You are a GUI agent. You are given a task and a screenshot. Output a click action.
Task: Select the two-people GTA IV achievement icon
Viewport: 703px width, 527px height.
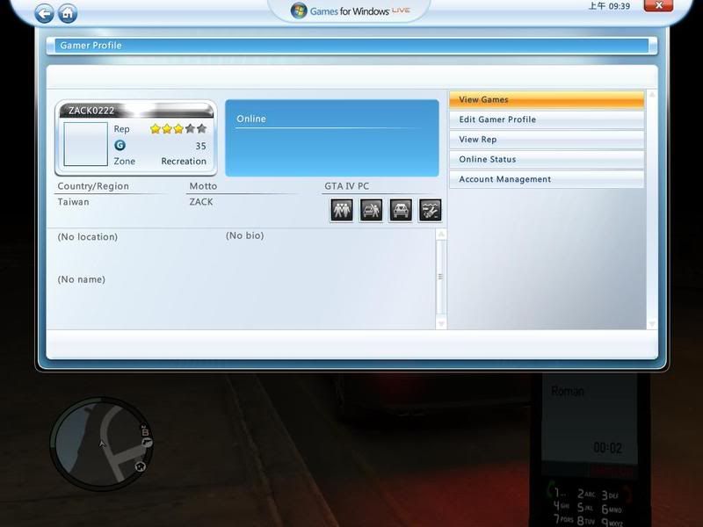[342, 210]
